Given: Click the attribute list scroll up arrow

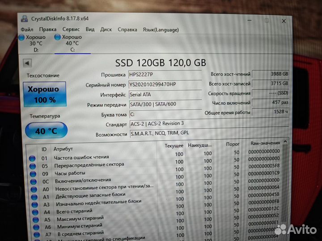Looking at the screenshot, I should [x=285, y=141].
